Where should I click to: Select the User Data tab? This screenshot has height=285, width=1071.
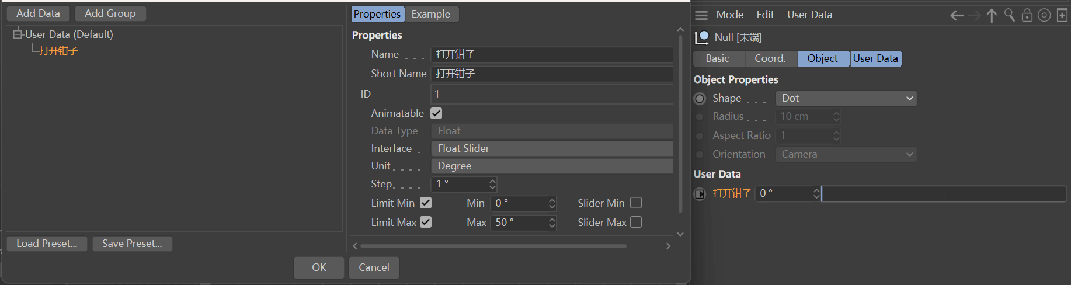click(876, 58)
